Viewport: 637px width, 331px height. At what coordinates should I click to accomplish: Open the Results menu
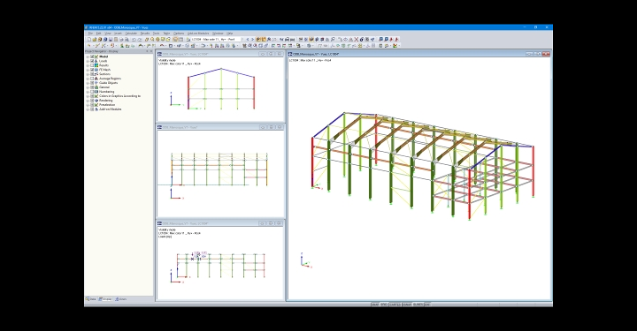[x=145, y=34]
